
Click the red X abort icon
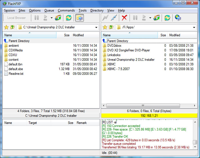tap(124, 18)
